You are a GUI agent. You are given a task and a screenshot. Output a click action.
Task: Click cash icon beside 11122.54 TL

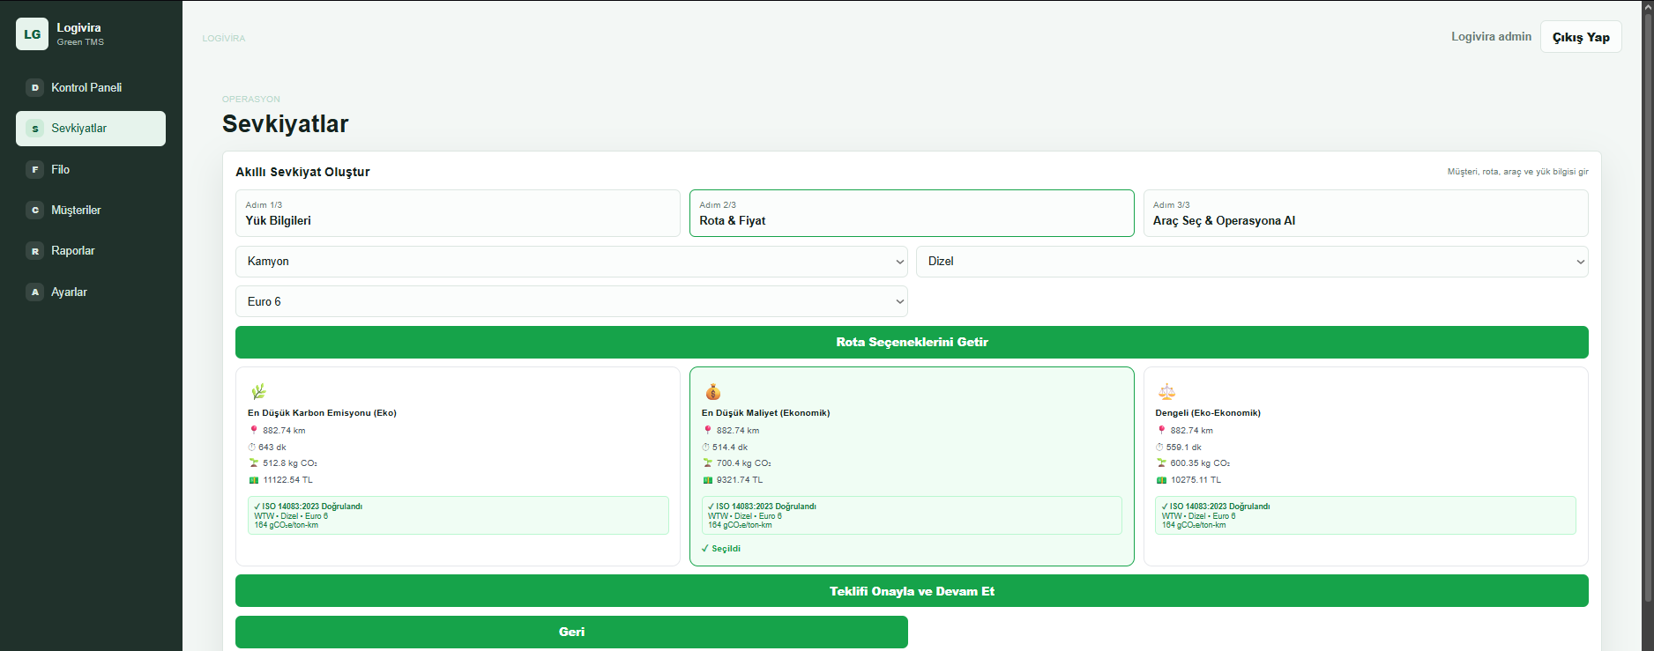coord(254,480)
